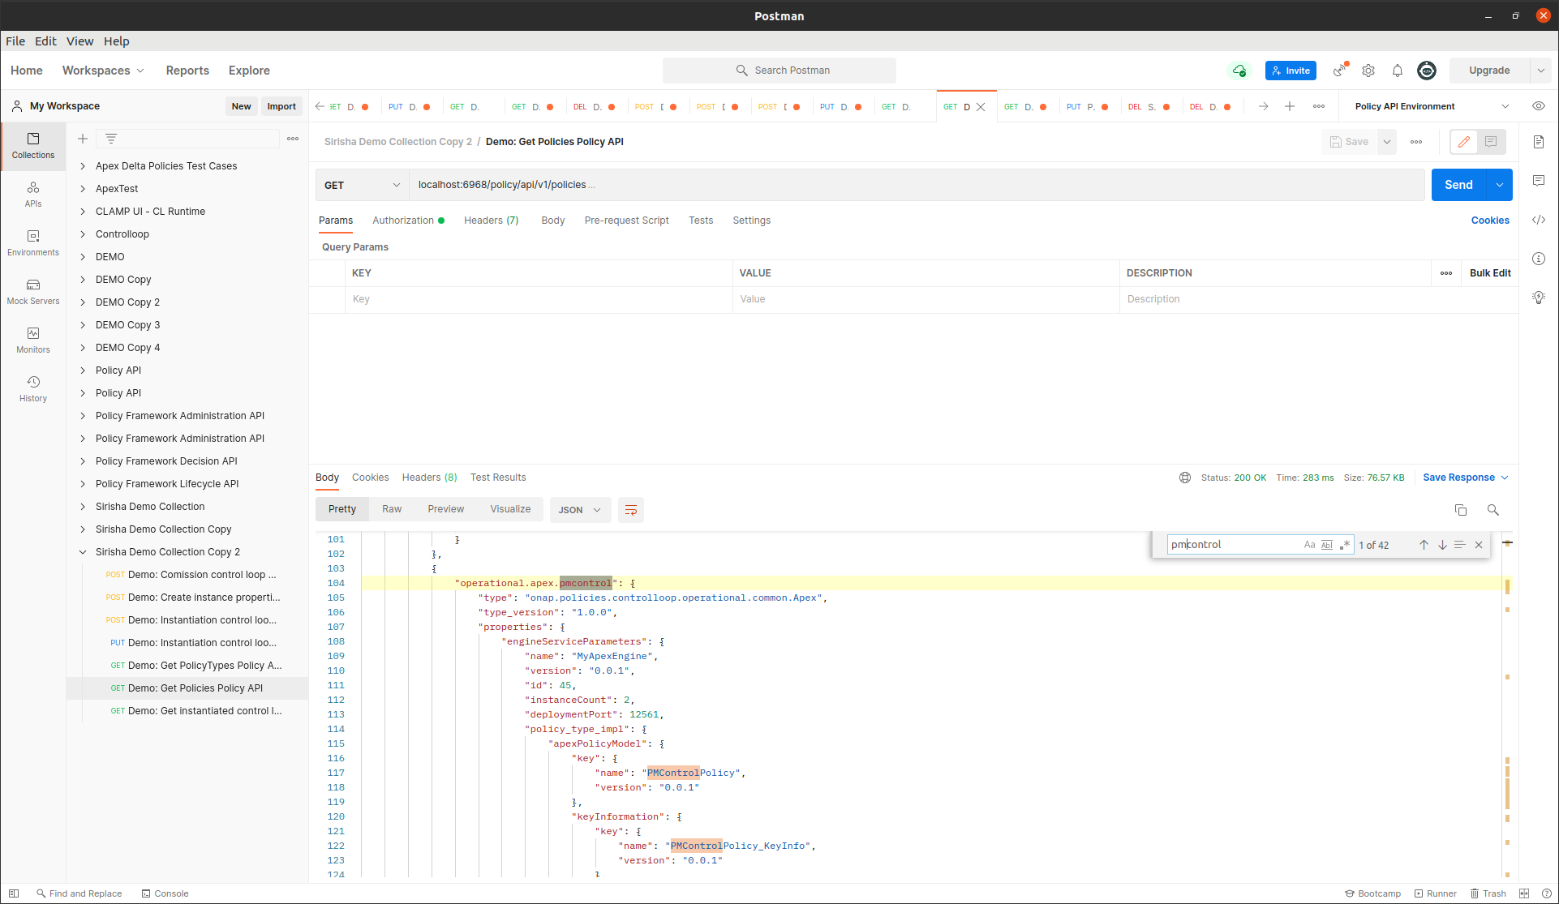Image resolution: width=1559 pixels, height=904 pixels.
Task: Toggle line wrap in response body
Action: [x=631, y=510]
